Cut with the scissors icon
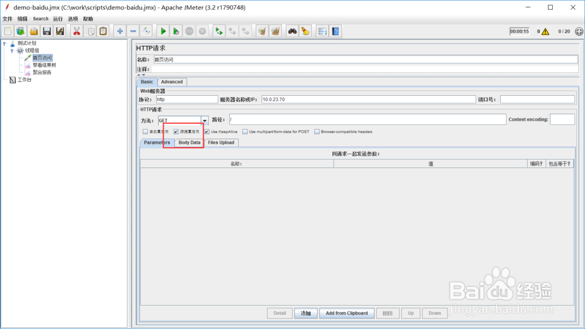The width and height of the screenshot is (585, 329). (x=77, y=32)
